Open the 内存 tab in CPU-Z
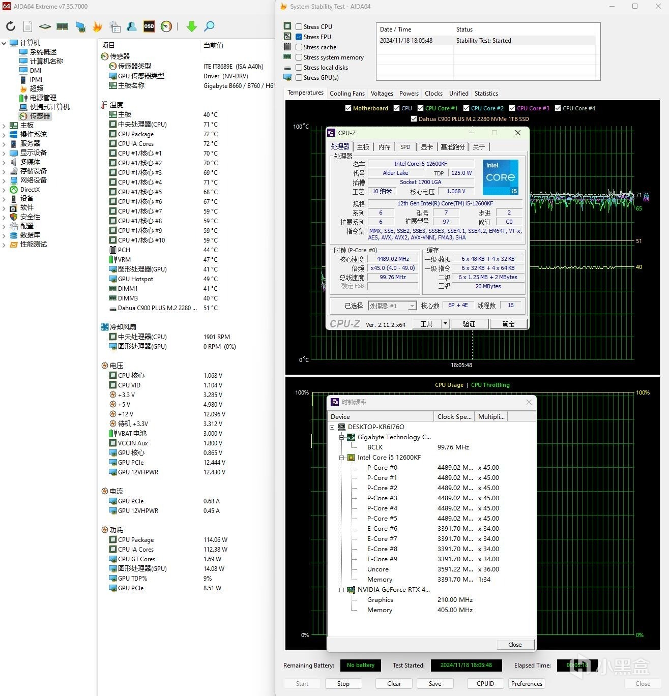 pos(384,147)
